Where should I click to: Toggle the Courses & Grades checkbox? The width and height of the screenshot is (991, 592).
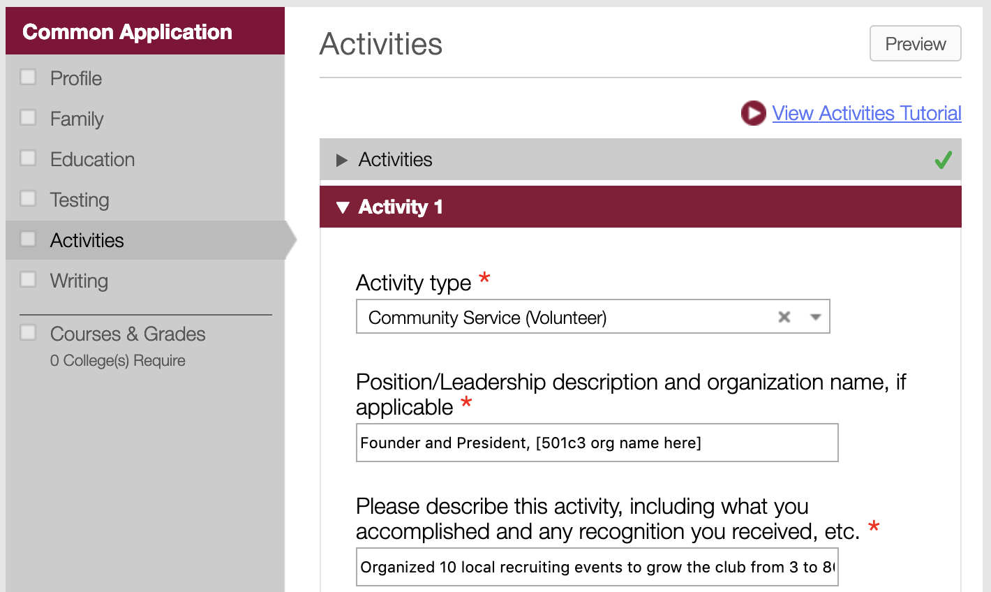(28, 332)
